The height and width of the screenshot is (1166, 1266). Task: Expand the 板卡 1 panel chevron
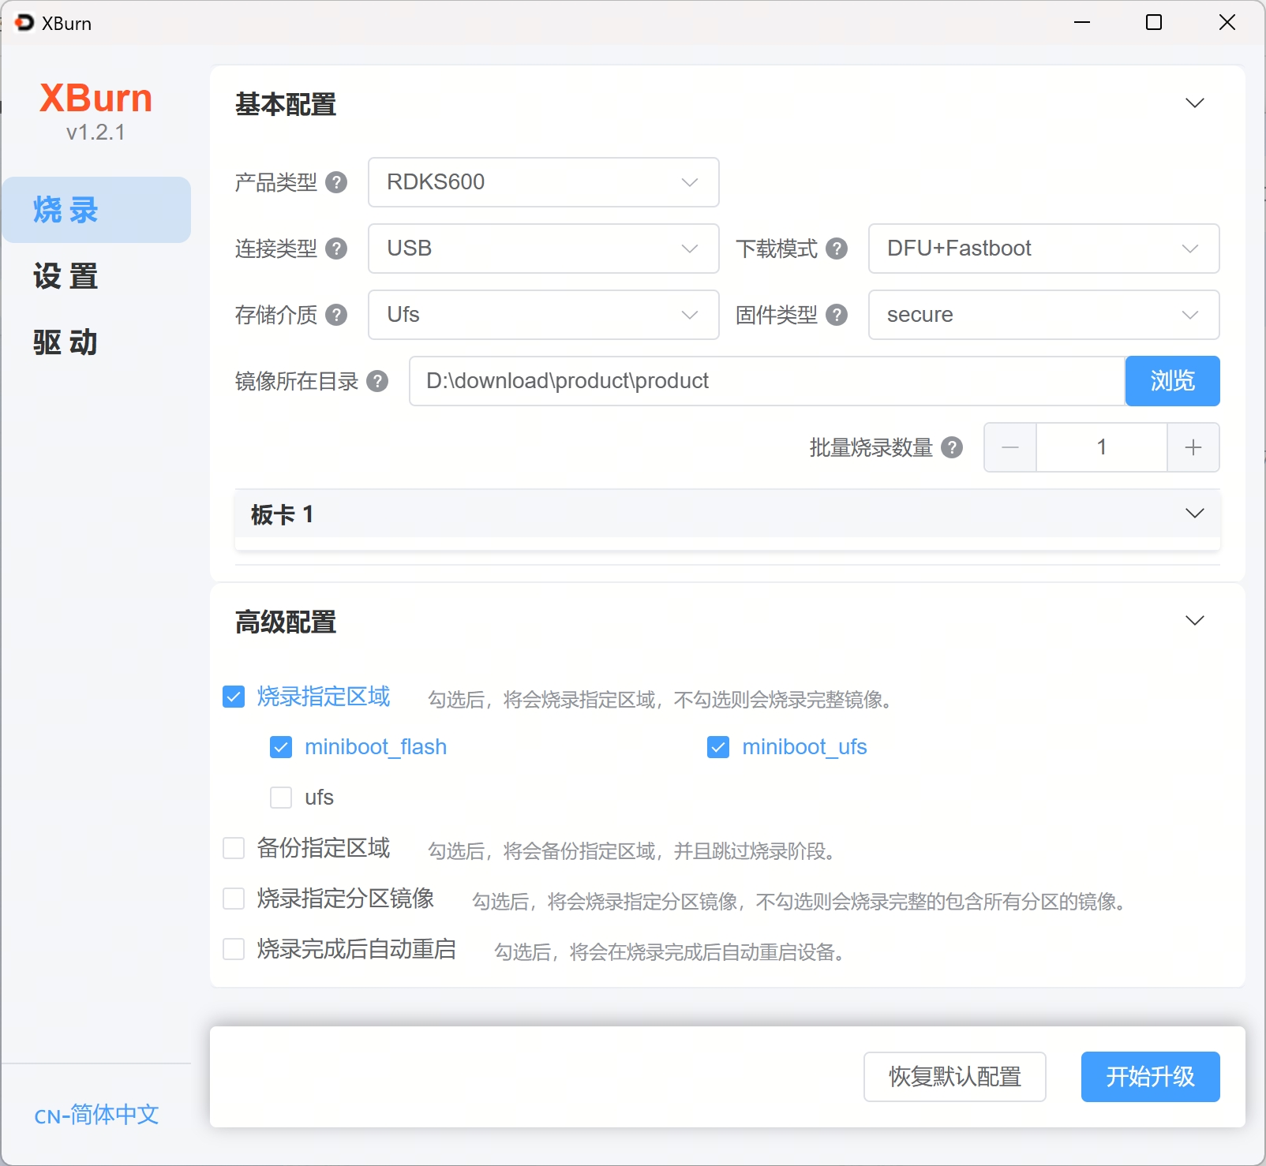point(1195,514)
